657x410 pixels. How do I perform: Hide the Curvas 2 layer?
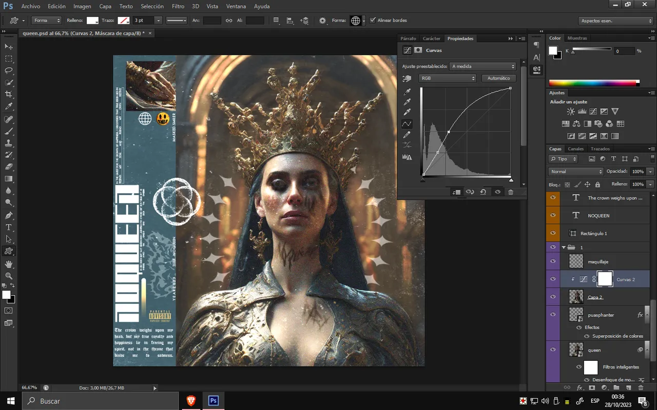[553, 279]
